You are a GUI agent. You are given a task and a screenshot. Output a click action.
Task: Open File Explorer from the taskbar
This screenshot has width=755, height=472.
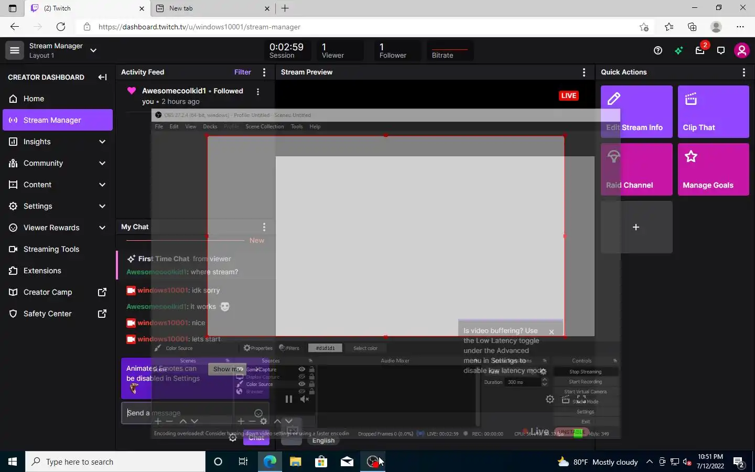tap(295, 462)
